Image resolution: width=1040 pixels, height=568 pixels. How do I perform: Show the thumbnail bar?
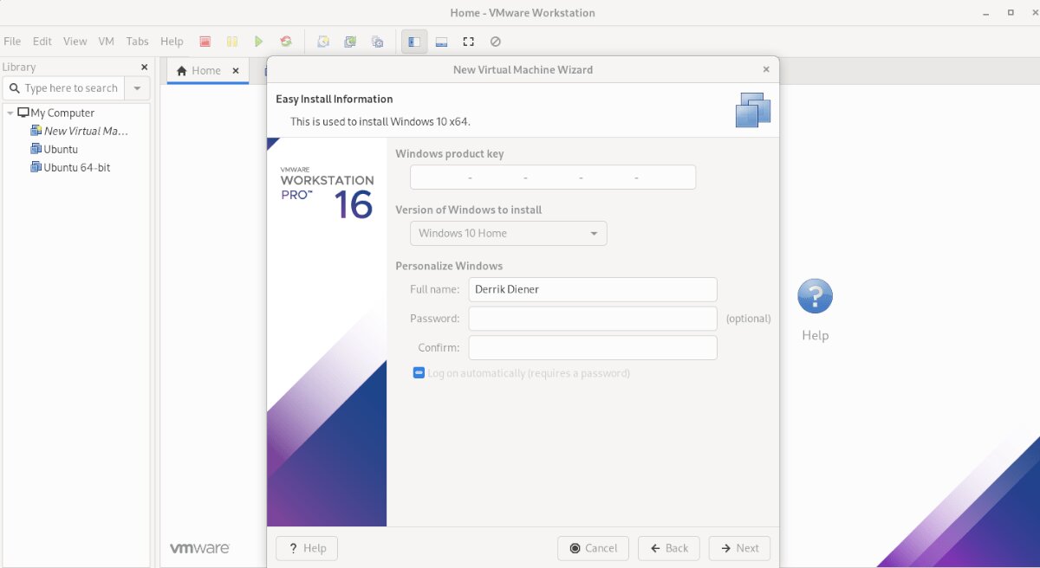(441, 41)
